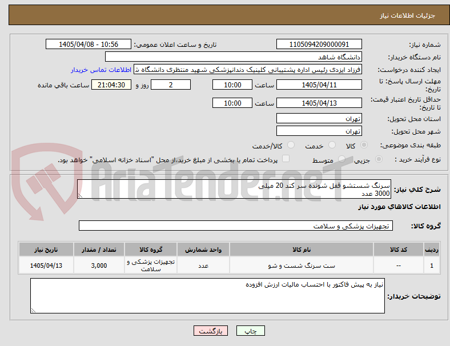Click the need date cell 1405/04/13
Screen dimensions: 450x346
(46, 265)
